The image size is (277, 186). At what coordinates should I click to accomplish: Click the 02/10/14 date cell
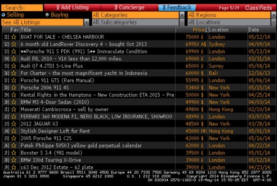tap(259, 109)
